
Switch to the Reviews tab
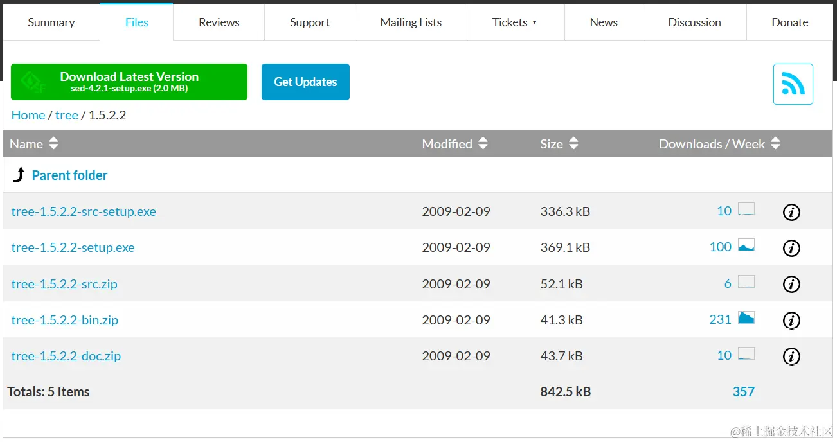219,22
